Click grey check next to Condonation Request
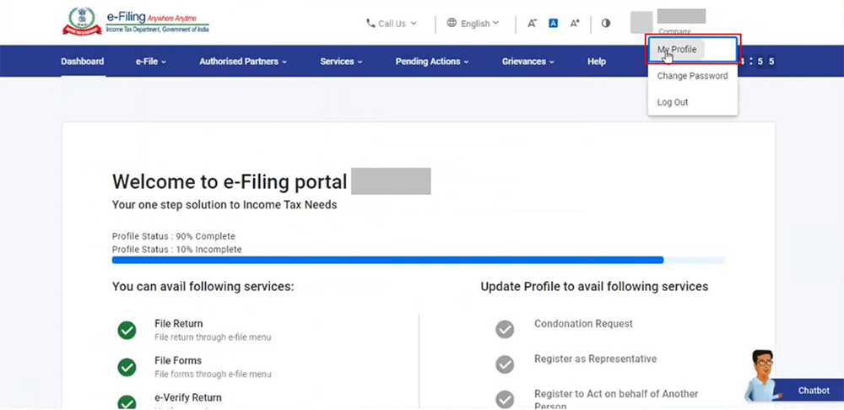 (505, 329)
